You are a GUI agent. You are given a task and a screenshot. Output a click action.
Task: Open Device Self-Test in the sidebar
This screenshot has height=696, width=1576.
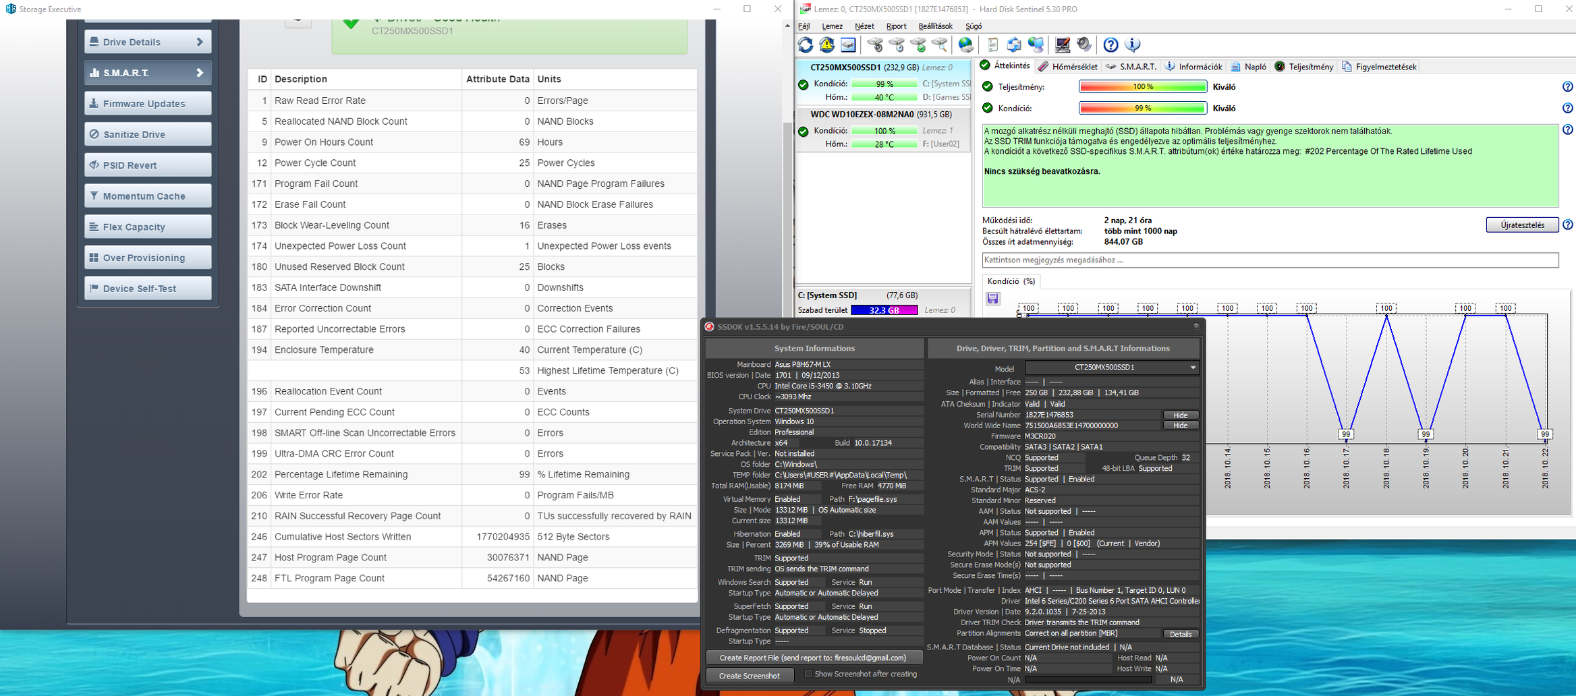click(x=148, y=289)
